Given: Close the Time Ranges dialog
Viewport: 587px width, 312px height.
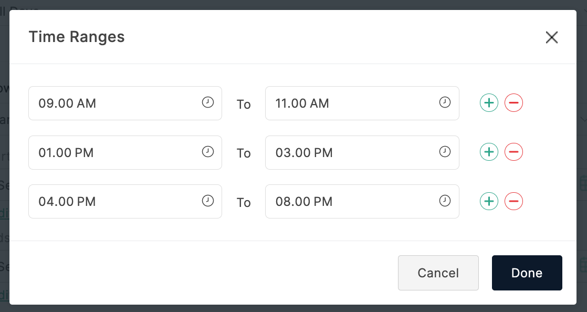Looking at the screenshot, I should 551,37.
